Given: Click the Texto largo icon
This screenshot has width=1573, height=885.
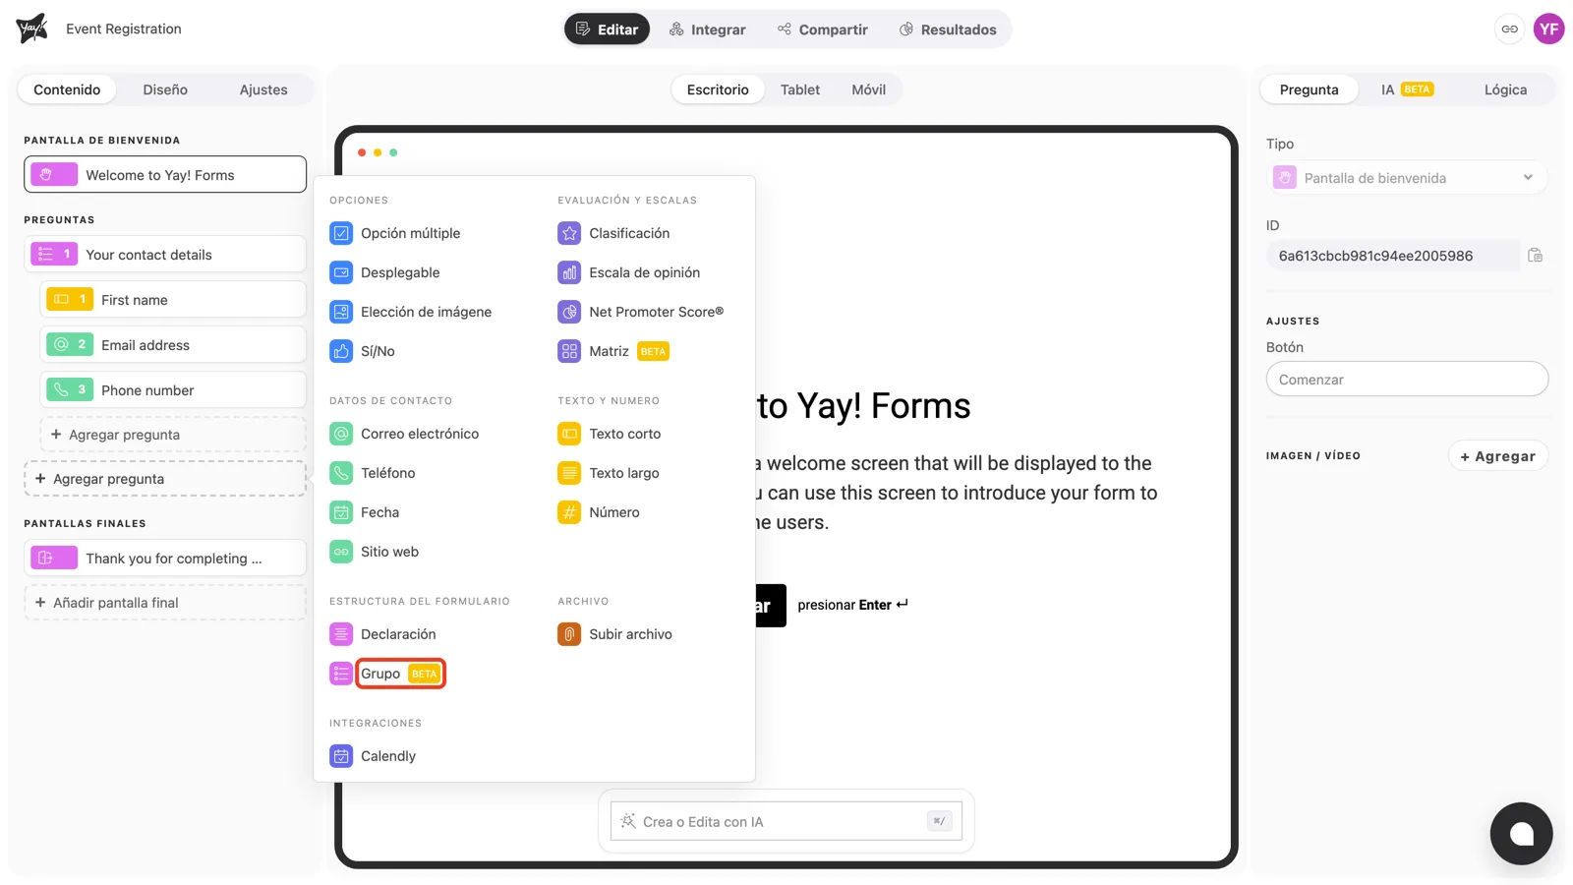Looking at the screenshot, I should (569, 473).
